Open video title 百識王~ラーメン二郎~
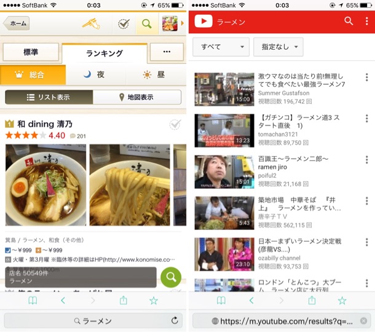 (x=293, y=163)
